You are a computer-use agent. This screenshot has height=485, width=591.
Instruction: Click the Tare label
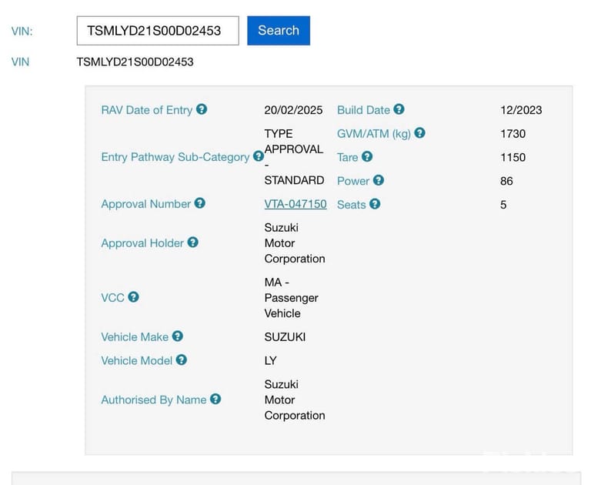[x=347, y=157]
